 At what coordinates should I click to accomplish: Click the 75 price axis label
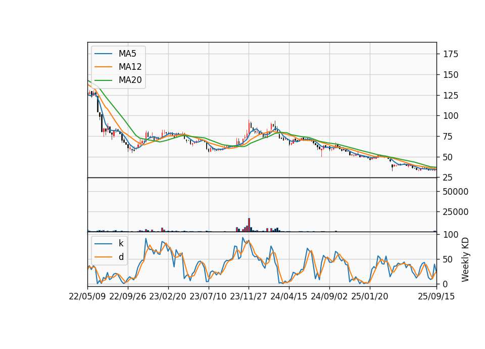448,137
